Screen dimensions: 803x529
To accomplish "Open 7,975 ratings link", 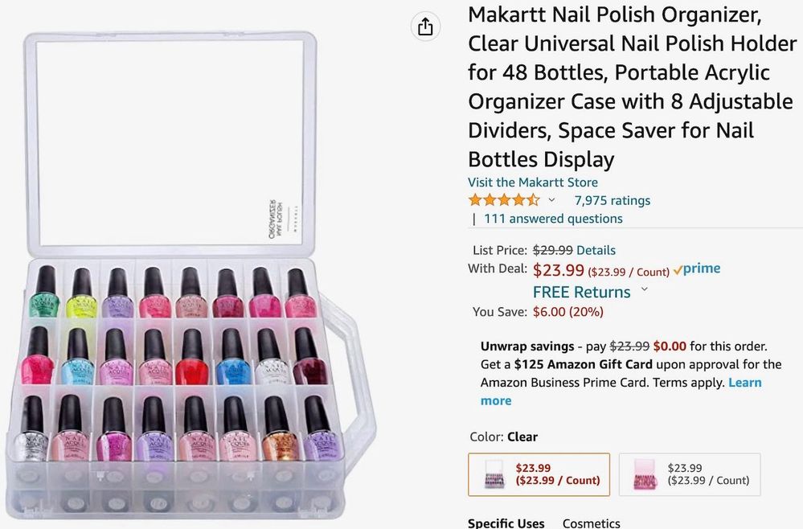I will pyautogui.click(x=612, y=200).
